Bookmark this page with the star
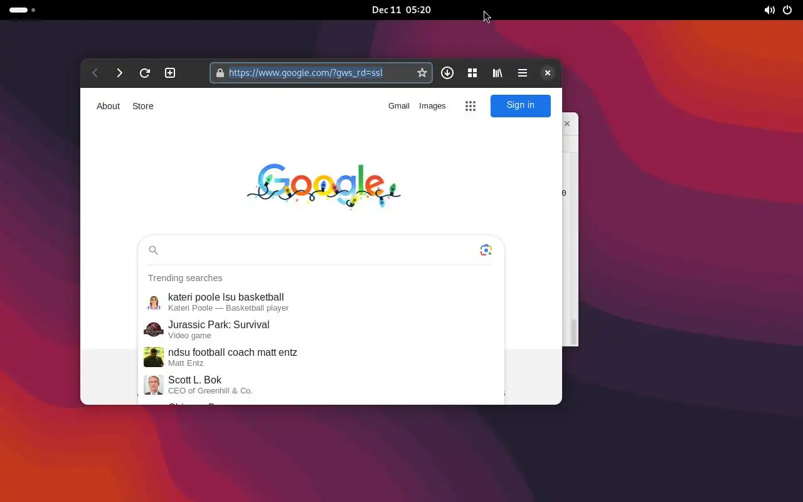 [422, 73]
